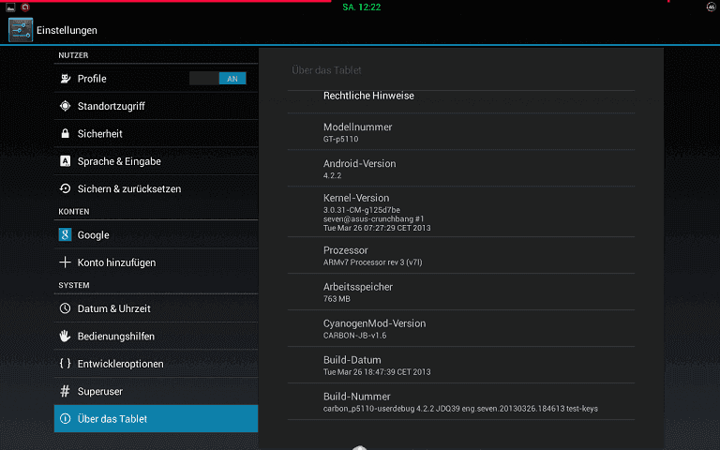Tap Konto hinzufügen

tap(156, 262)
